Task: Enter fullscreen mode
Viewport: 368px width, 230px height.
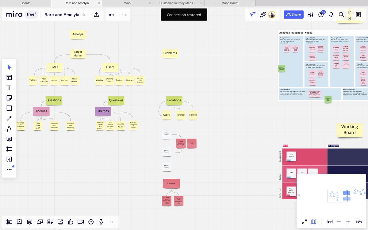Action: [x=305, y=222]
